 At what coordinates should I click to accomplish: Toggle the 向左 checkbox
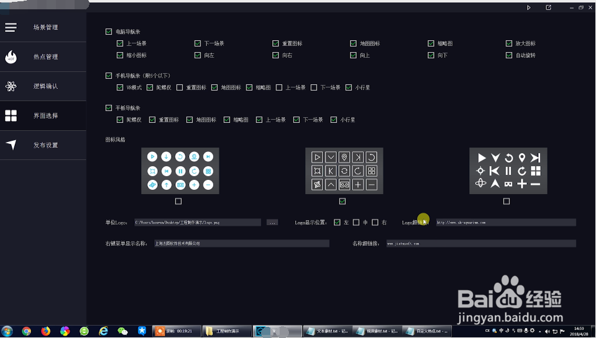[197, 55]
